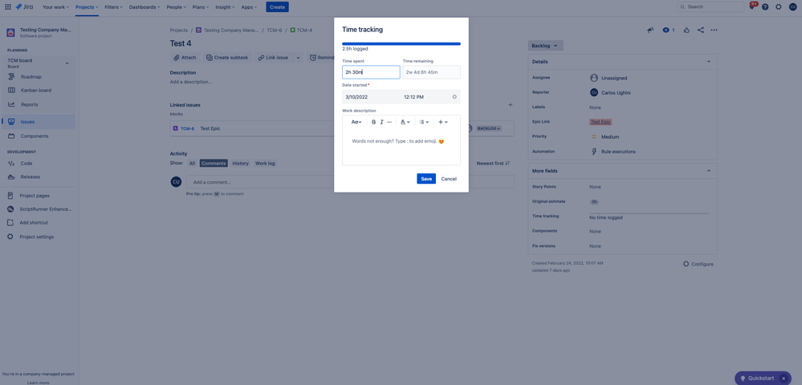Clear the date started field with the X icon
The width and height of the screenshot is (802, 385).
tap(454, 96)
